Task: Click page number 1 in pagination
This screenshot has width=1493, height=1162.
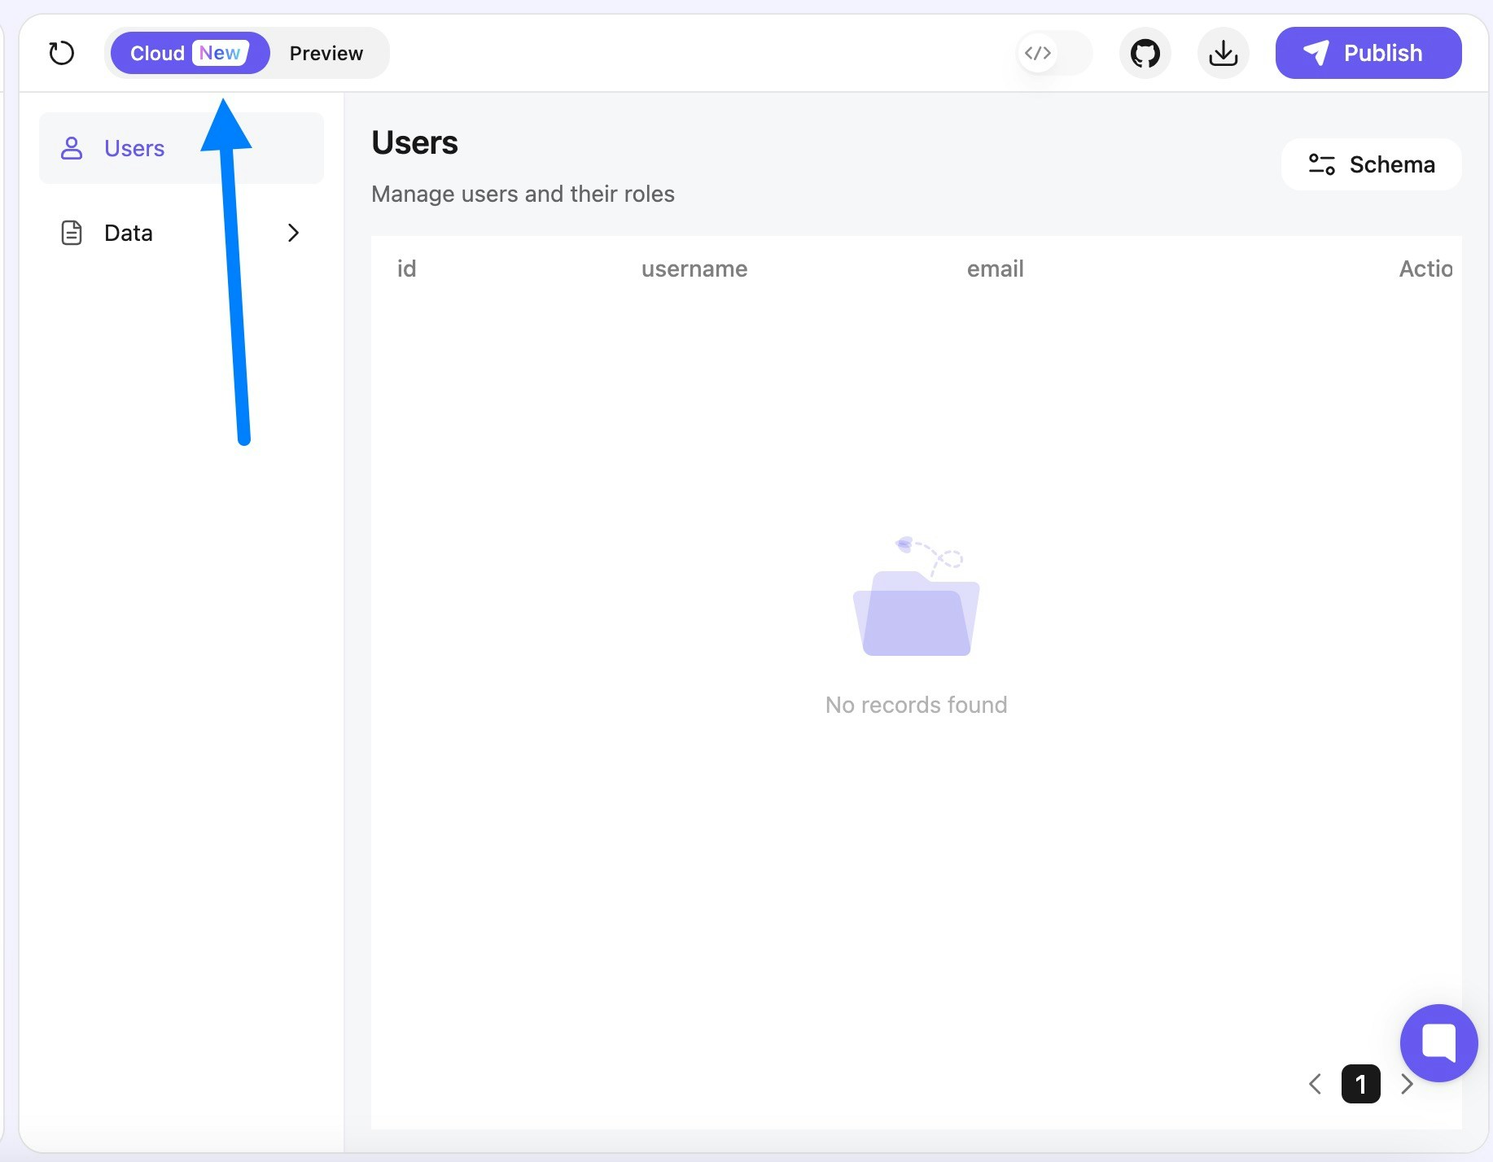Action: (1360, 1084)
